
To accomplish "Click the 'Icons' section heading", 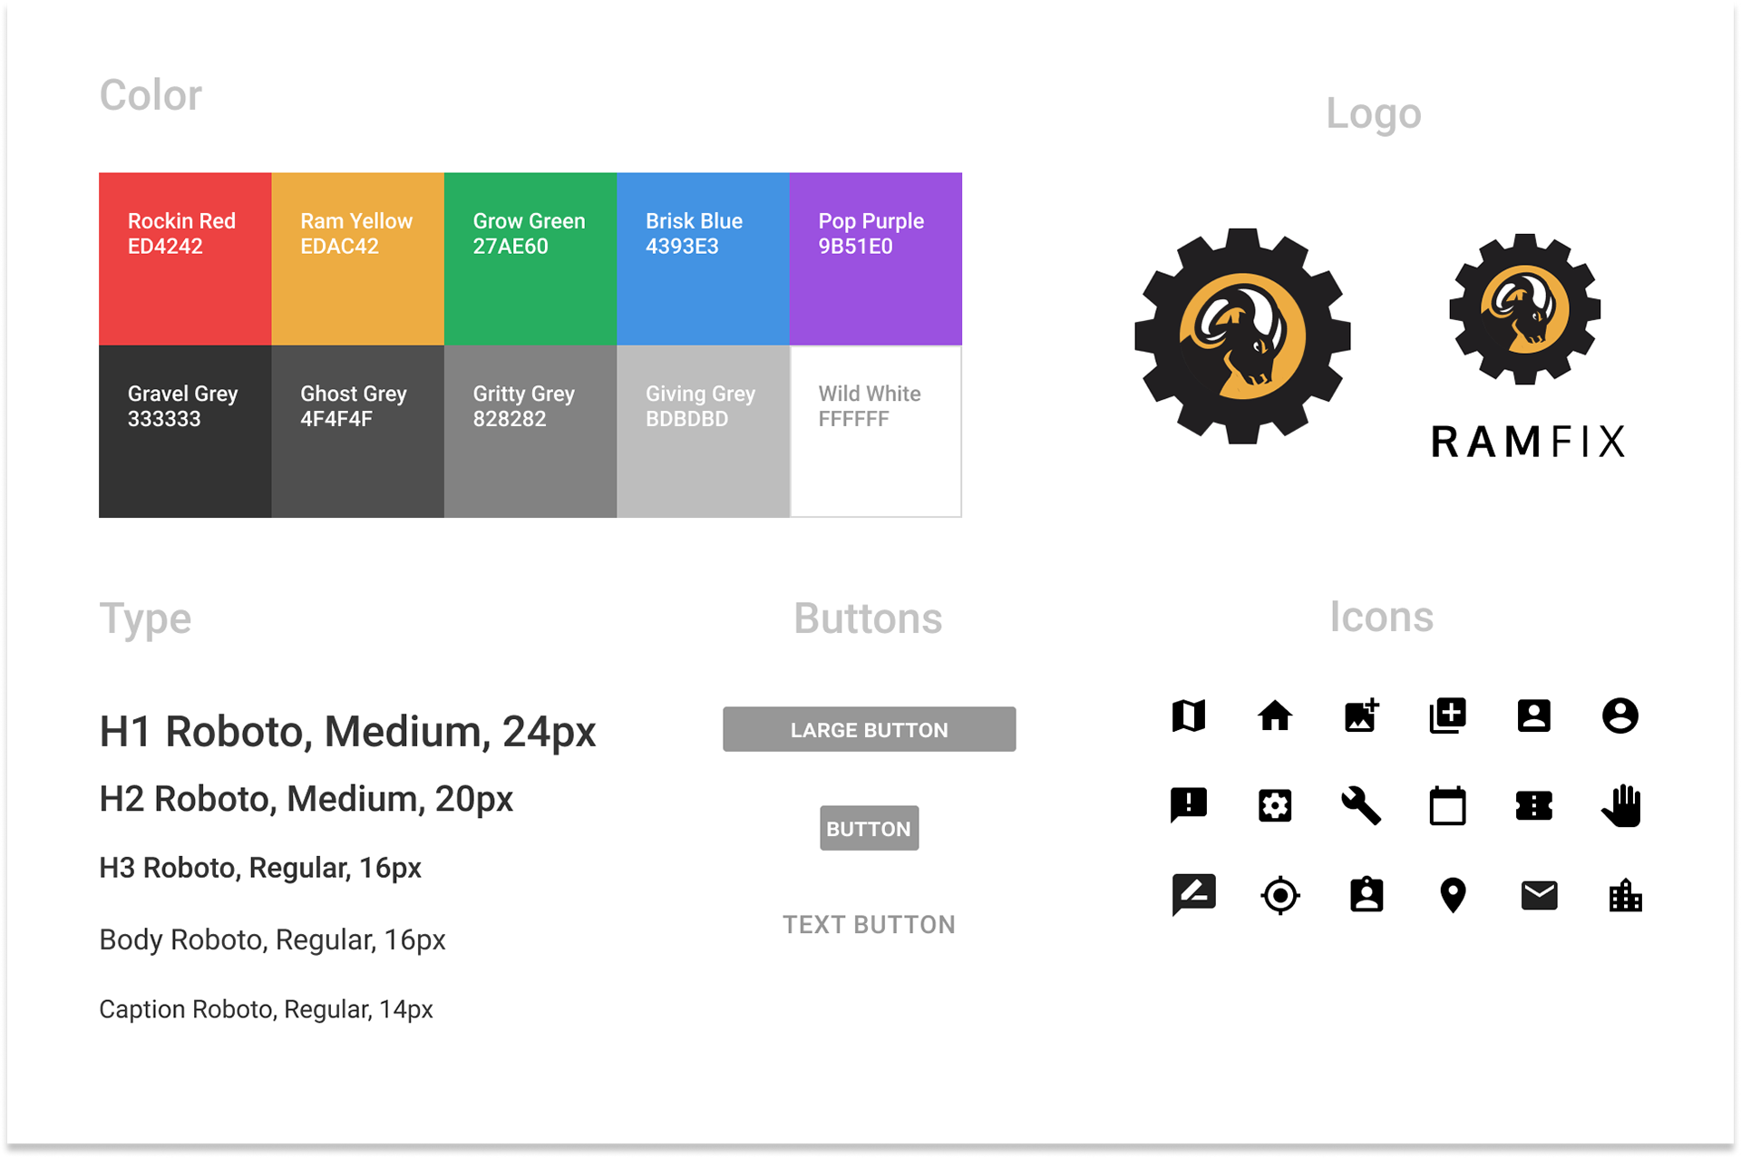I will pyautogui.click(x=1381, y=618).
